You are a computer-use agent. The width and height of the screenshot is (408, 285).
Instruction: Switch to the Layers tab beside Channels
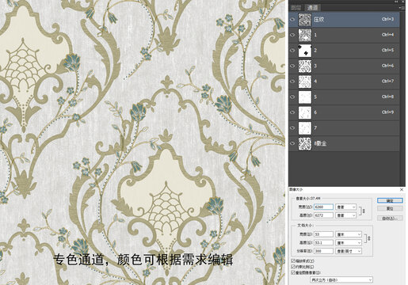[x=296, y=8]
